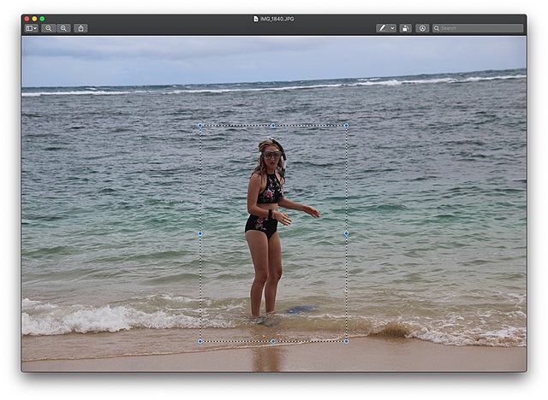Click the zoom out magnifier button

point(49,28)
